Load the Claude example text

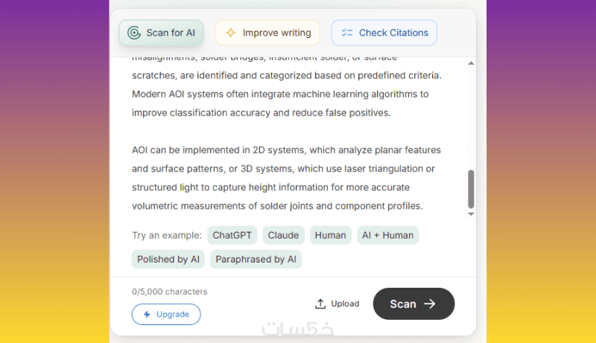click(283, 236)
